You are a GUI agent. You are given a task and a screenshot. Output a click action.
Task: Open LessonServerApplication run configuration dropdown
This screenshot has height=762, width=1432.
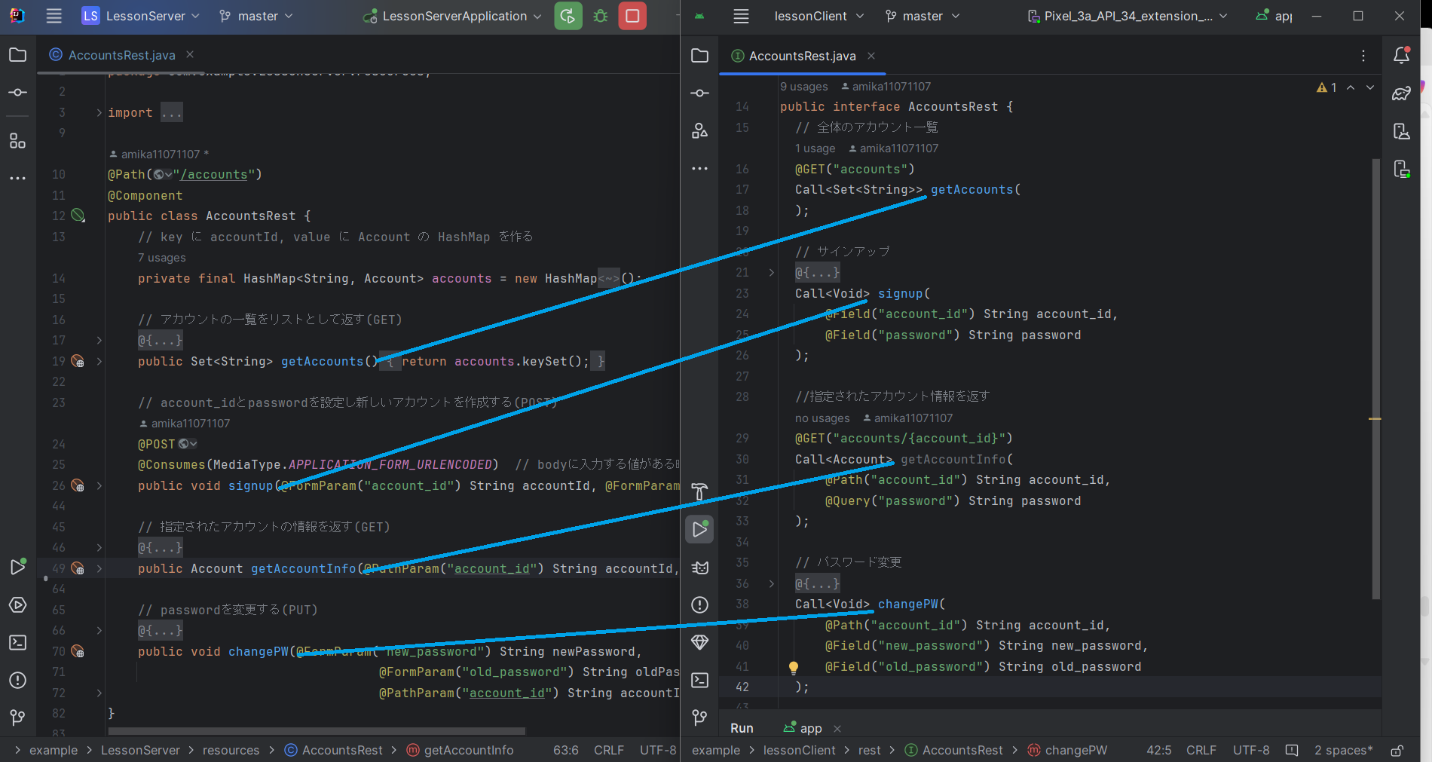click(452, 16)
